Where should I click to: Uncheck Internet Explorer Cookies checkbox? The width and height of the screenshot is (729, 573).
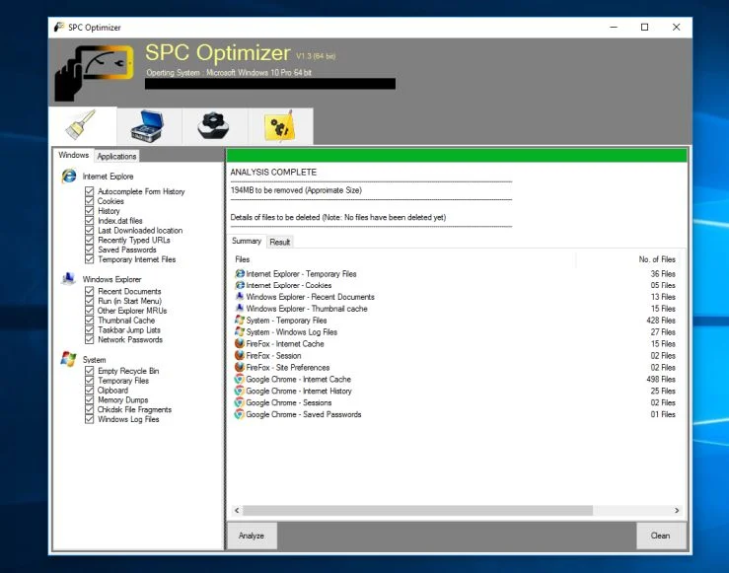89,201
